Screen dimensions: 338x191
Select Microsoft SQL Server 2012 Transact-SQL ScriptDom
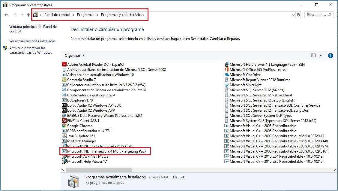point(267,111)
